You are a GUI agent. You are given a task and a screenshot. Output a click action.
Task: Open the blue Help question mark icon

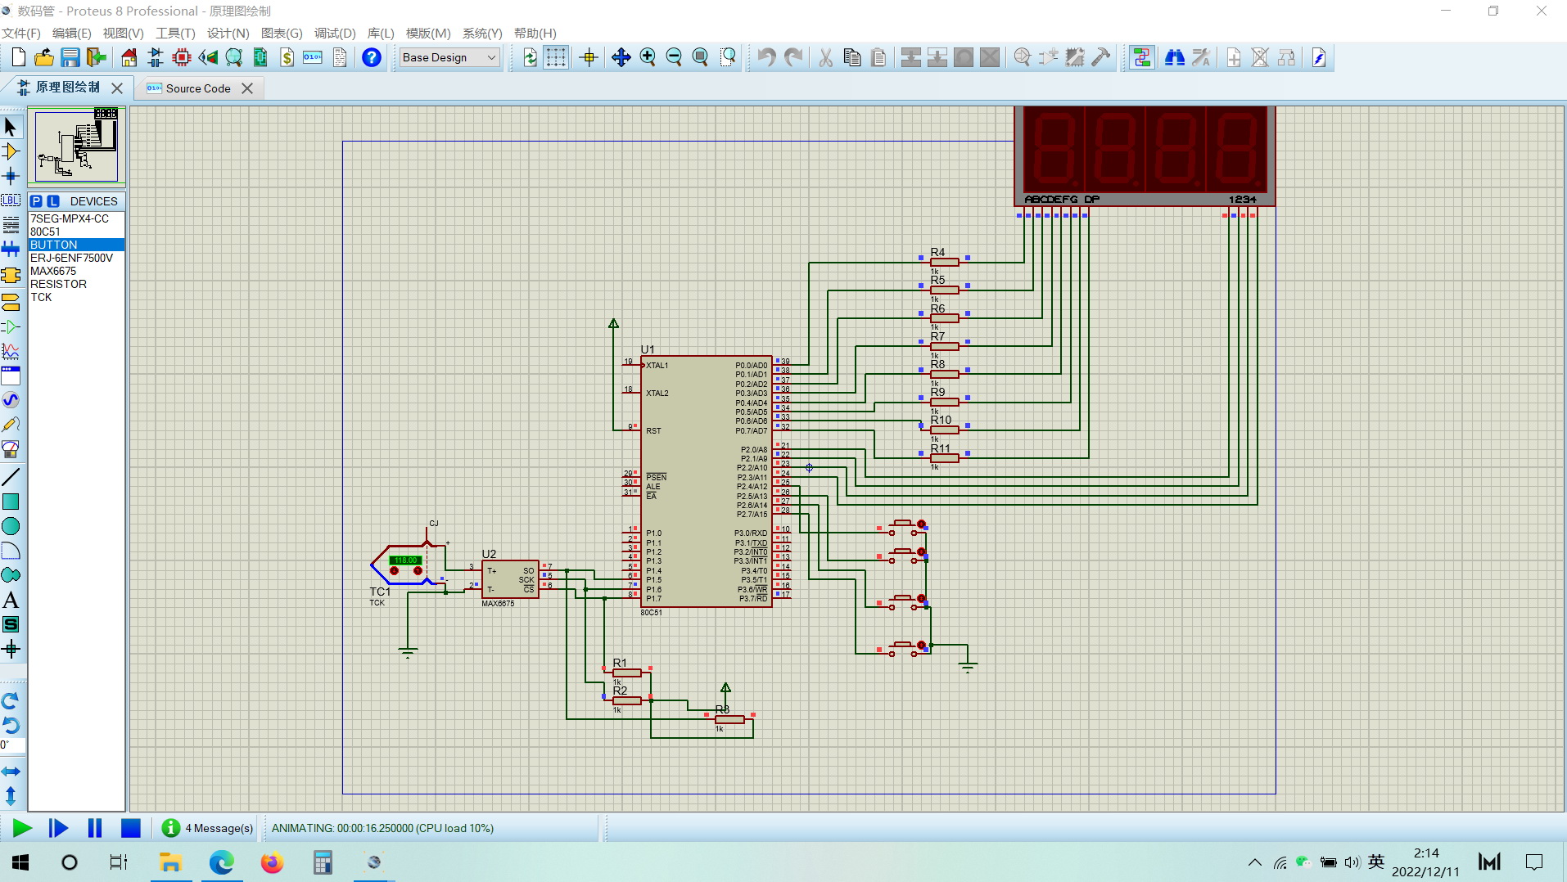click(x=372, y=57)
